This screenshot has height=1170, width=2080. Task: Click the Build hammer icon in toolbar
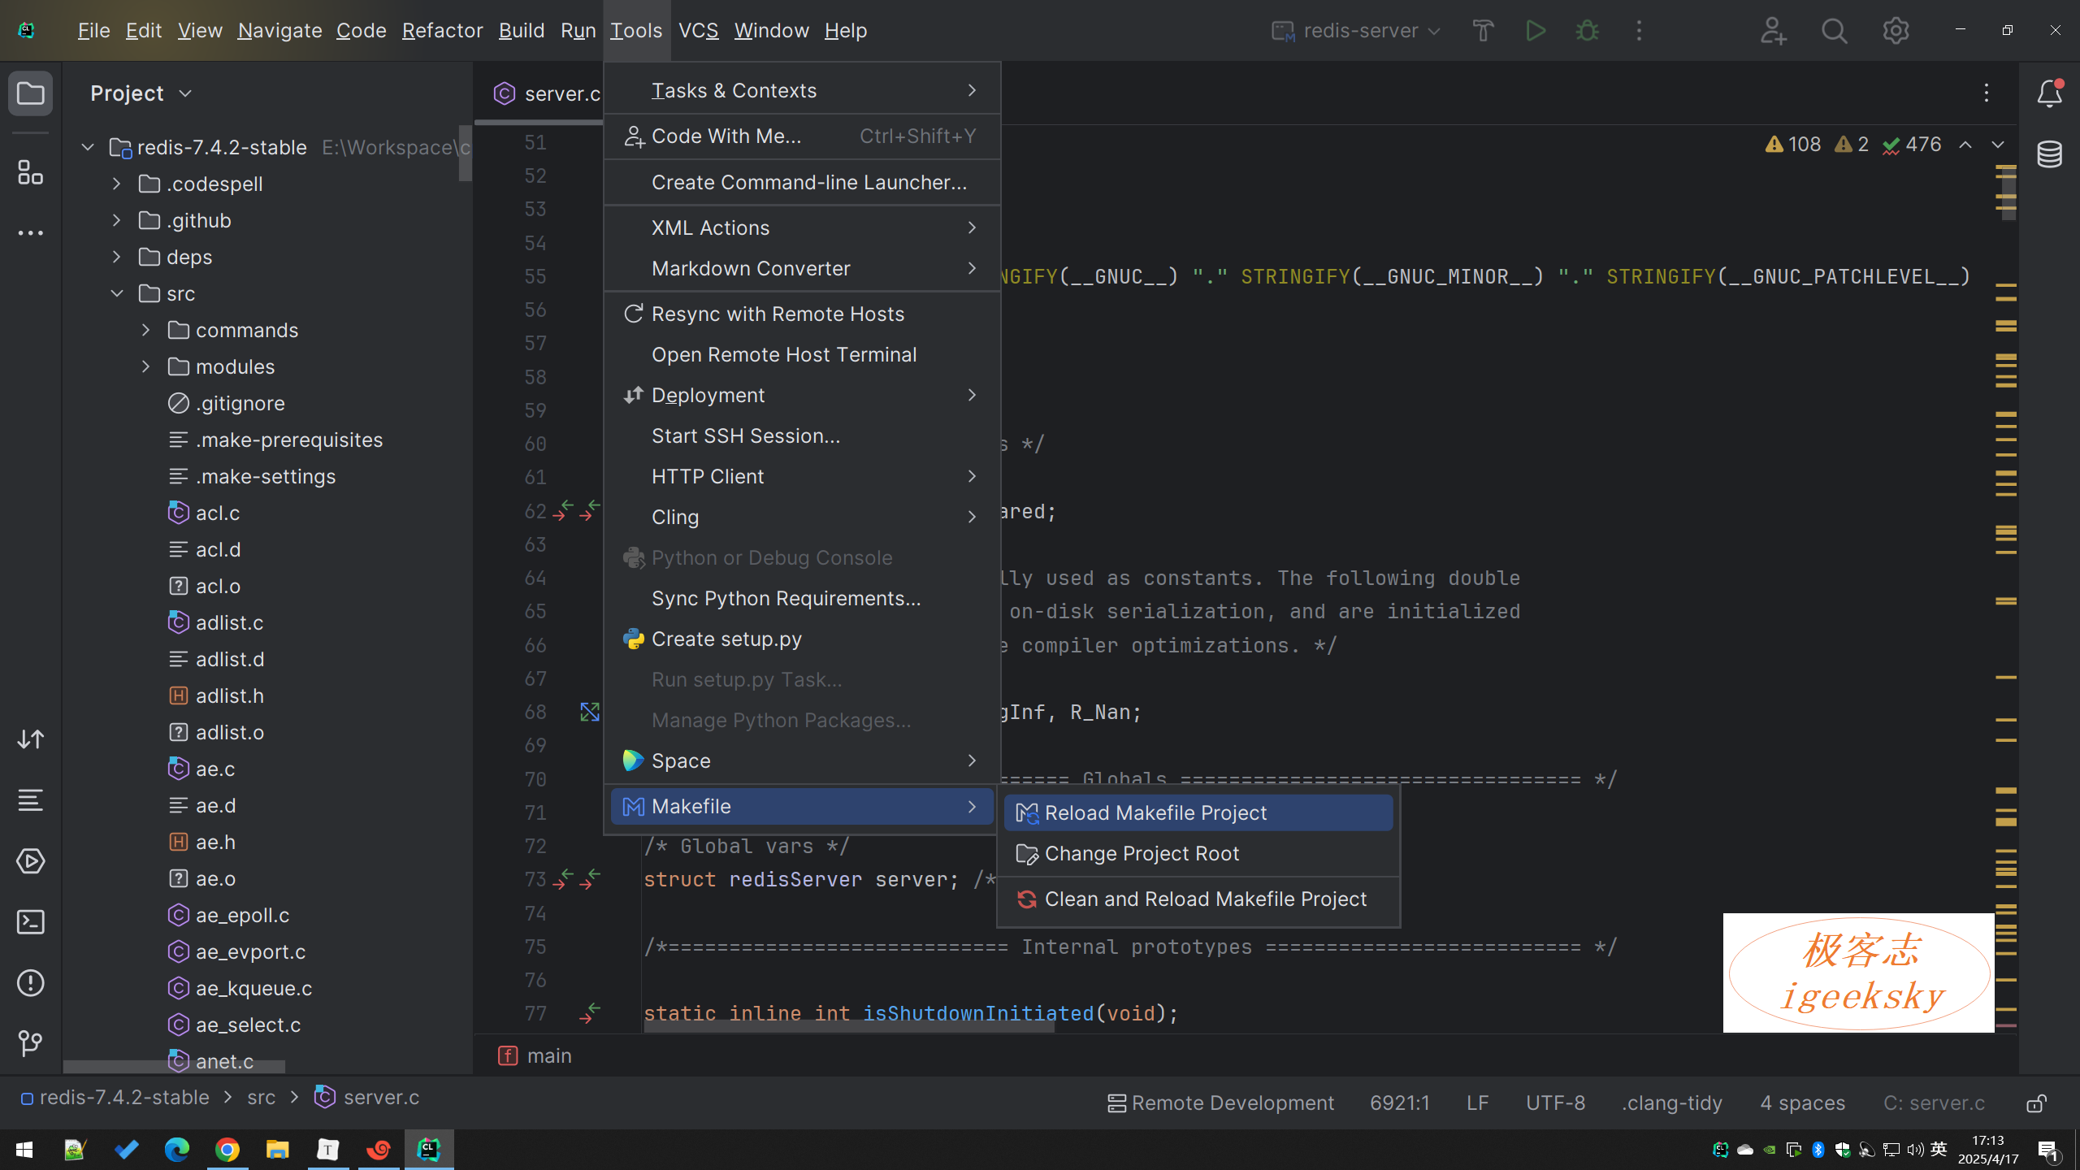coord(1483,31)
